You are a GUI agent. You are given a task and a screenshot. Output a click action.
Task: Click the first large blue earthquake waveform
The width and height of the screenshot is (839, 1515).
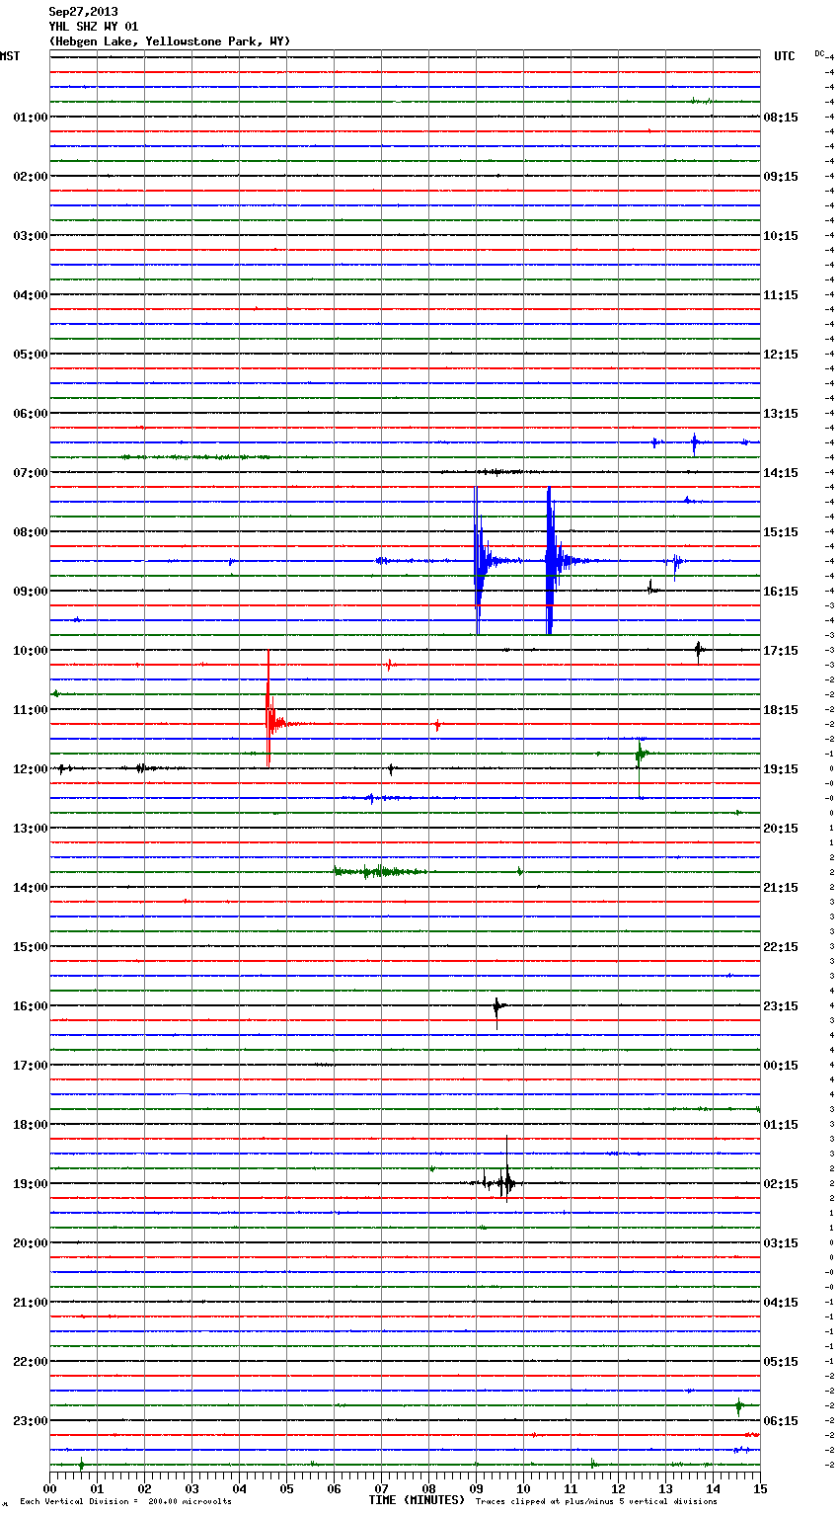(x=479, y=561)
